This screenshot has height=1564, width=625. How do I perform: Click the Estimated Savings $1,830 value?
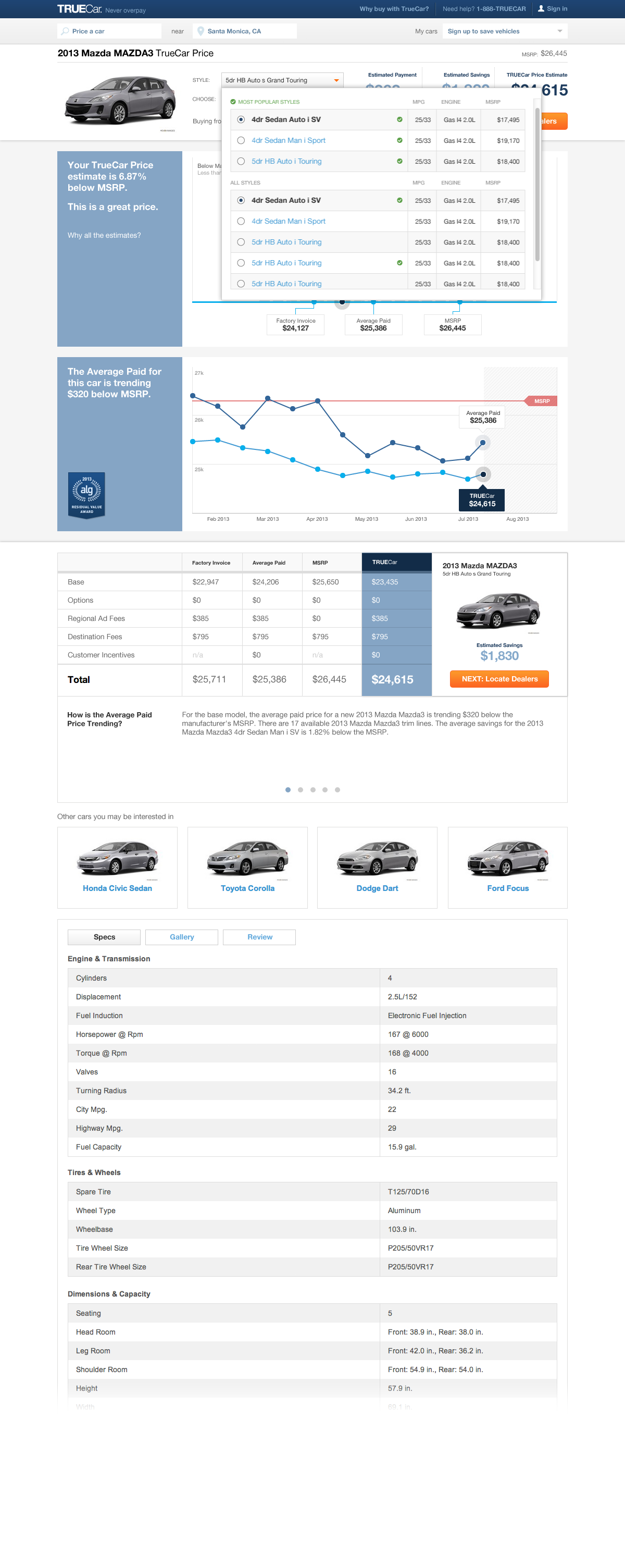499,656
